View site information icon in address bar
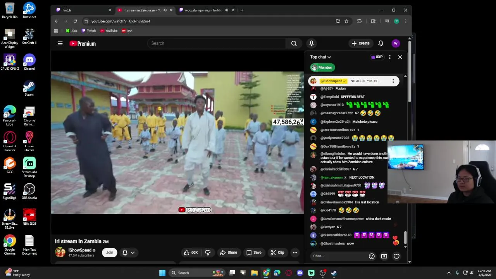Screen dimensions: 496x279 coord(86,21)
